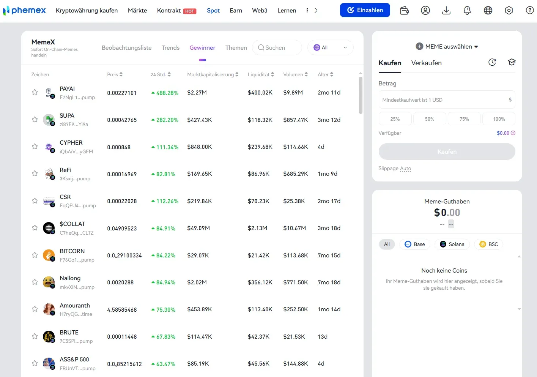The image size is (537, 377).
Task: Star the Nailong row
Action: tap(35, 282)
